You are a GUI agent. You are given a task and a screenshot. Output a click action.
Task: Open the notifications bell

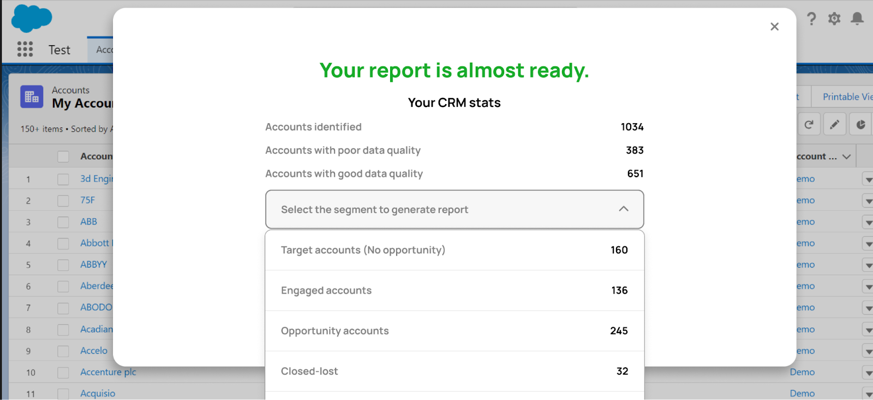tap(857, 19)
